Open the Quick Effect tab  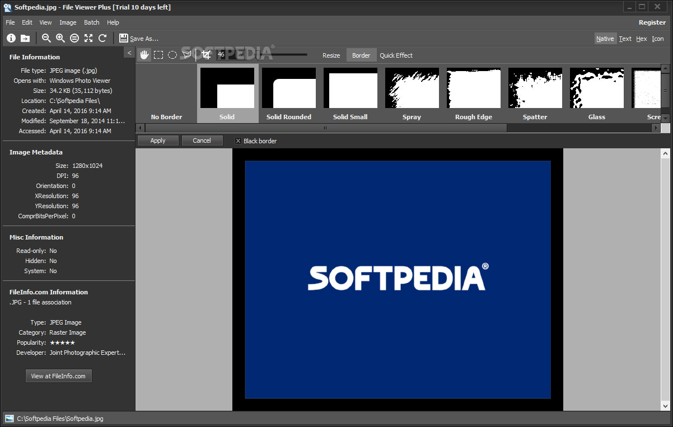[396, 55]
